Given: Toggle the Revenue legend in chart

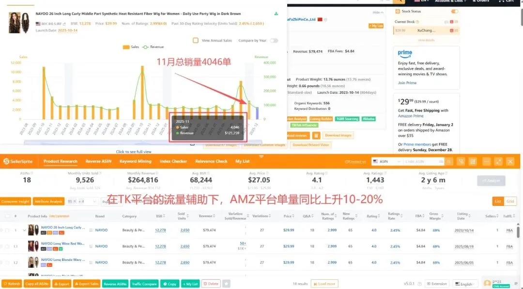Looking at the screenshot, I should coord(153,47).
